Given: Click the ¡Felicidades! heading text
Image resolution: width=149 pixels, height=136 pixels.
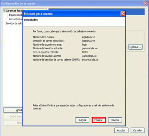Looking at the screenshot, I should click(31, 20).
